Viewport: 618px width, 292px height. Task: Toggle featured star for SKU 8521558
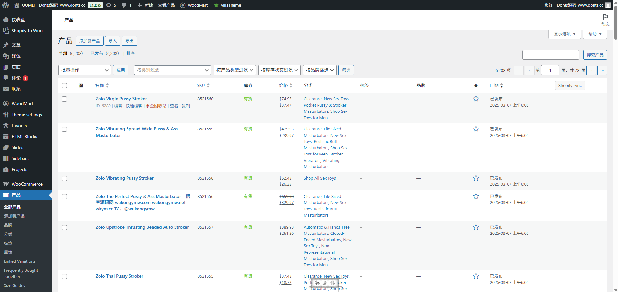coord(476,178)
